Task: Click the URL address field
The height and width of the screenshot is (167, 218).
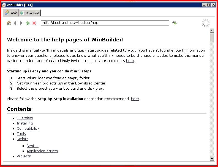Action: click(x=105, y=23)
